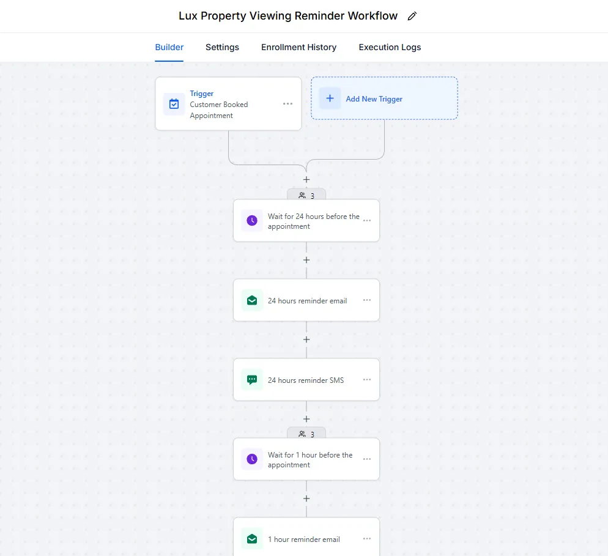The height and width of the screenshot is (556, 608).
Task: Click the envelope icon on 24 hours reminder email
Action: coord(252,300)
